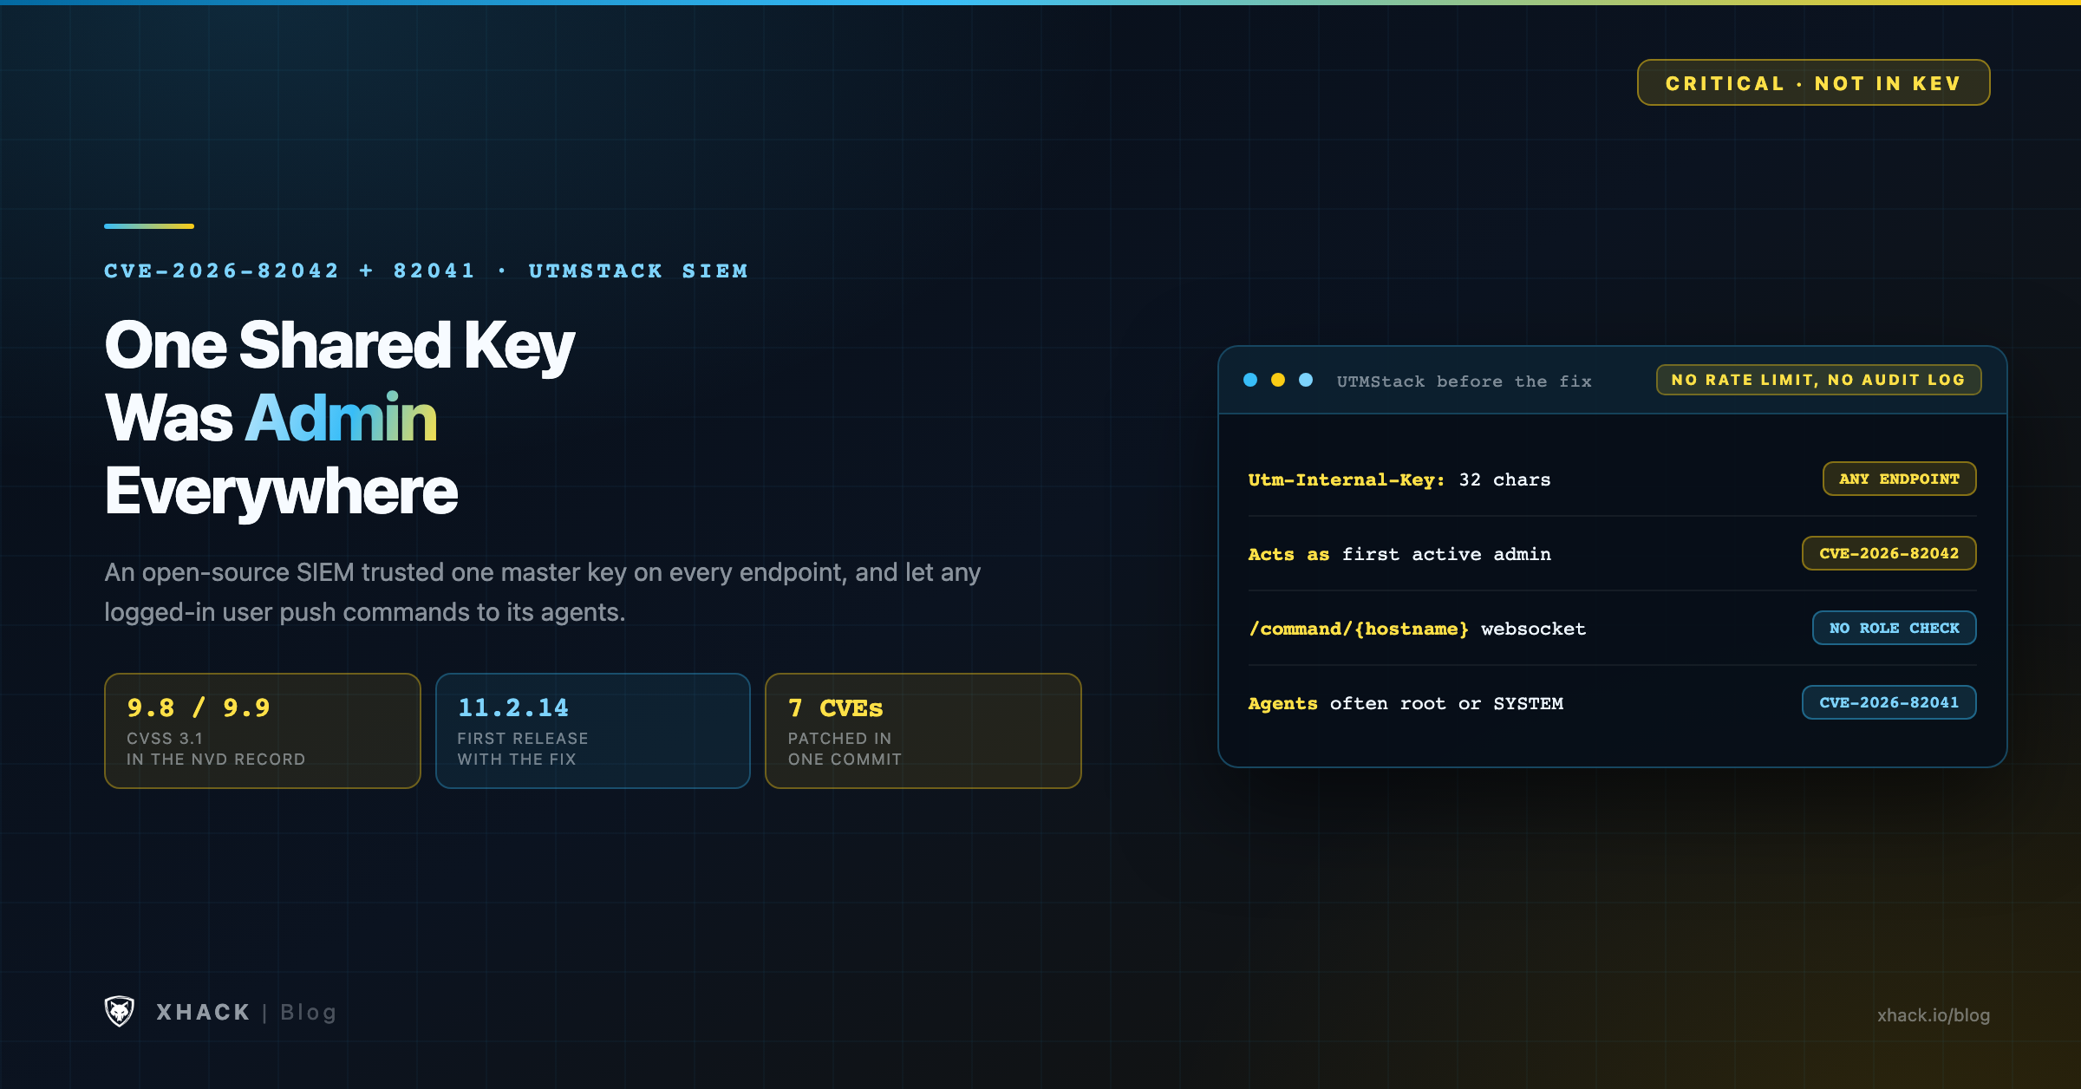The image size is (2081, 1089).
Task: Click the '/command/{hostname} websocket' row
Action: [1612, 629]
